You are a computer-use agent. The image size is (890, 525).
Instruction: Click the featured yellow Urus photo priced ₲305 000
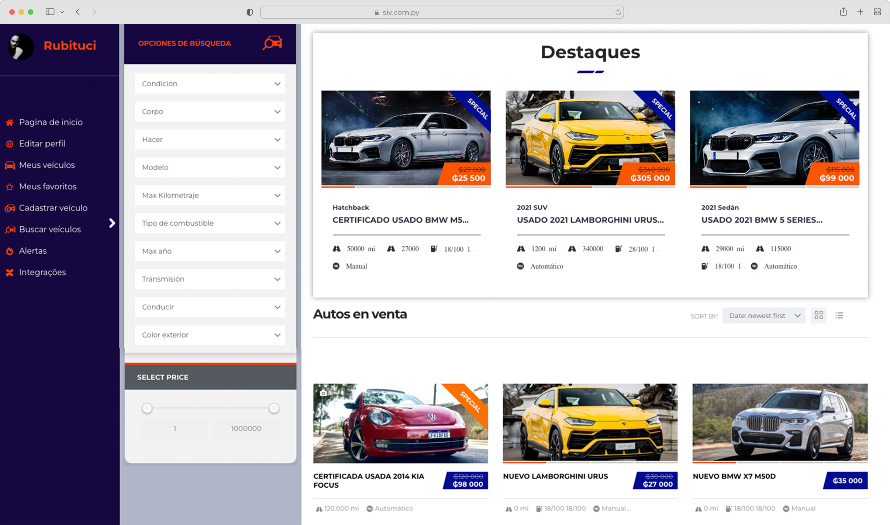pyautogui.click(x=590, y=138)
